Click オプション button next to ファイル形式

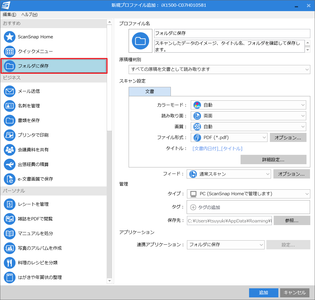(288, 138)
